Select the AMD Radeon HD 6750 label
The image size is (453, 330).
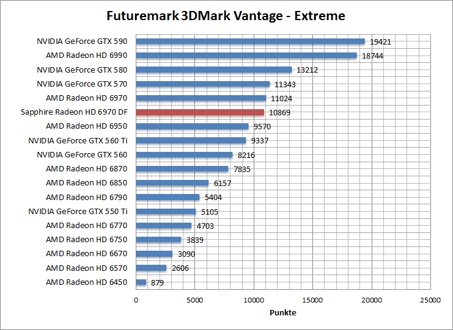[x=86, y=240]
